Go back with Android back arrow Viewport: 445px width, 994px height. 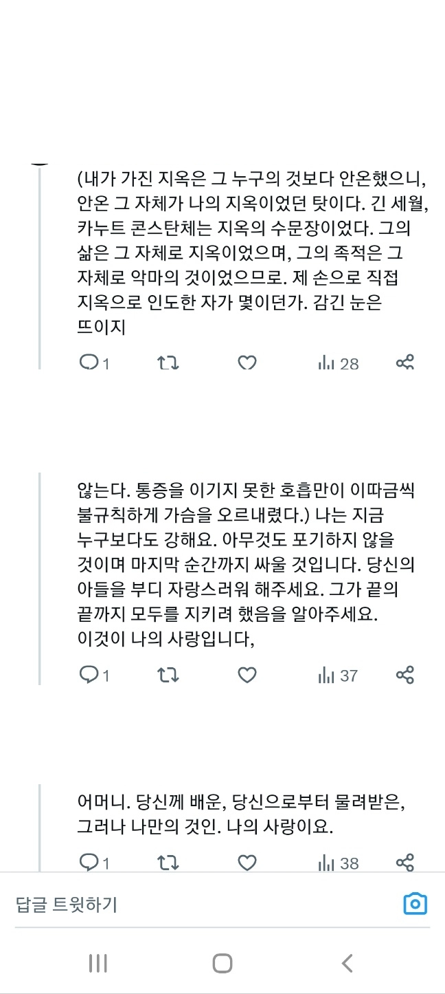(x=347, y=963)
